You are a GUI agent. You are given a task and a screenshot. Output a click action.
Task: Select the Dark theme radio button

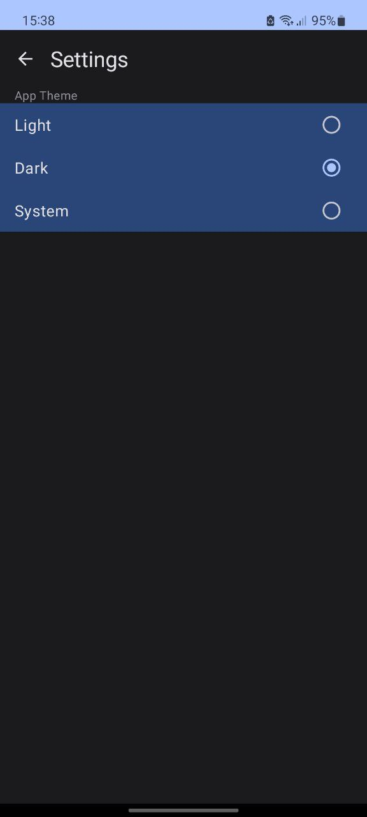331,168
